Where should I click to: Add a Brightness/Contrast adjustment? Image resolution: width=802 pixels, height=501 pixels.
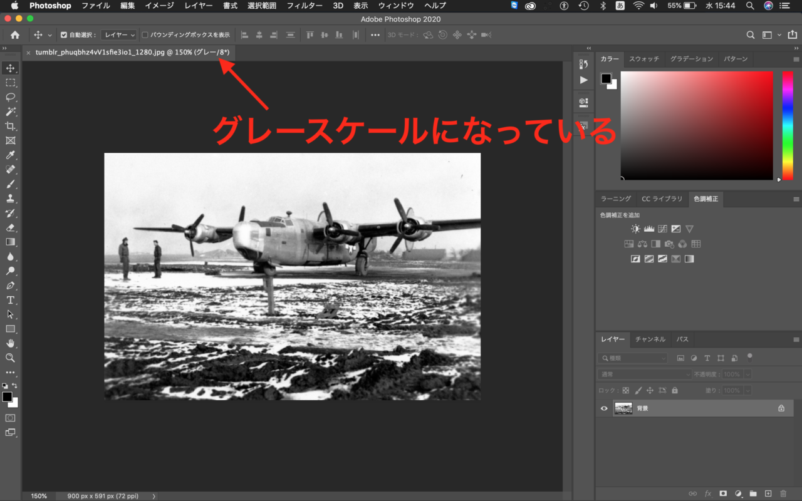point(635,229)
